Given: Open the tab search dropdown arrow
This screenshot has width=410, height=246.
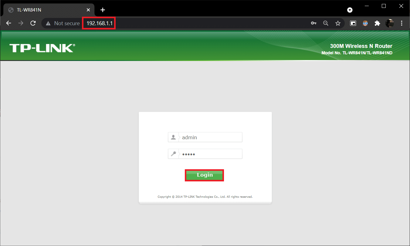Looking at the screenshot, I should click(350, 10).
